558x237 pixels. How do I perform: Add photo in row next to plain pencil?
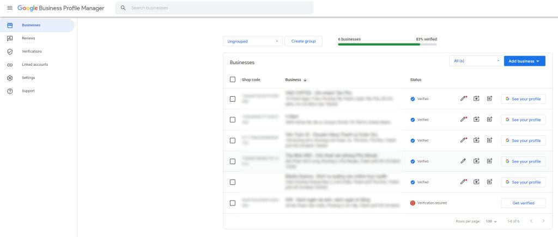pyautogui.click(x=476, y=161)
